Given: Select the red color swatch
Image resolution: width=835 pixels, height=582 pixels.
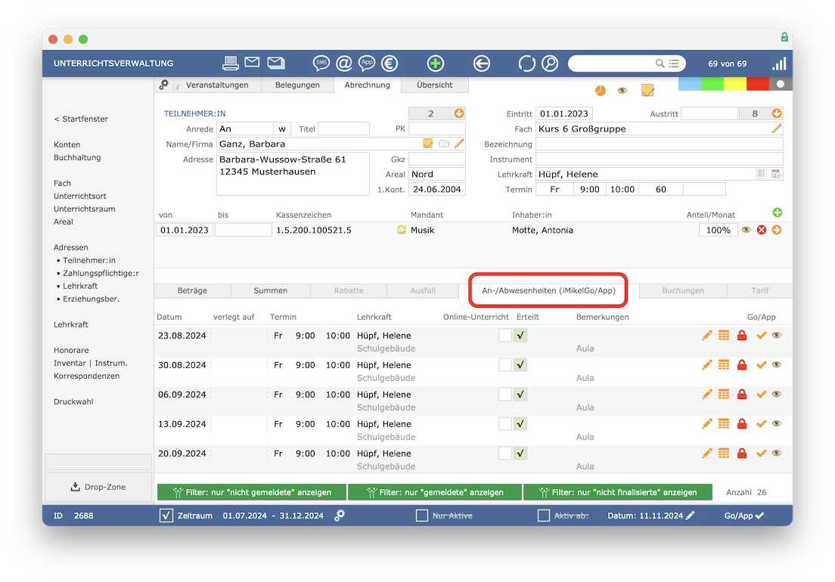Looking at the screenshot, I should (x=758, y=84).
